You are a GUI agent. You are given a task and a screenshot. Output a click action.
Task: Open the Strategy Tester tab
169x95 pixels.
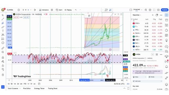click(39, 88)
